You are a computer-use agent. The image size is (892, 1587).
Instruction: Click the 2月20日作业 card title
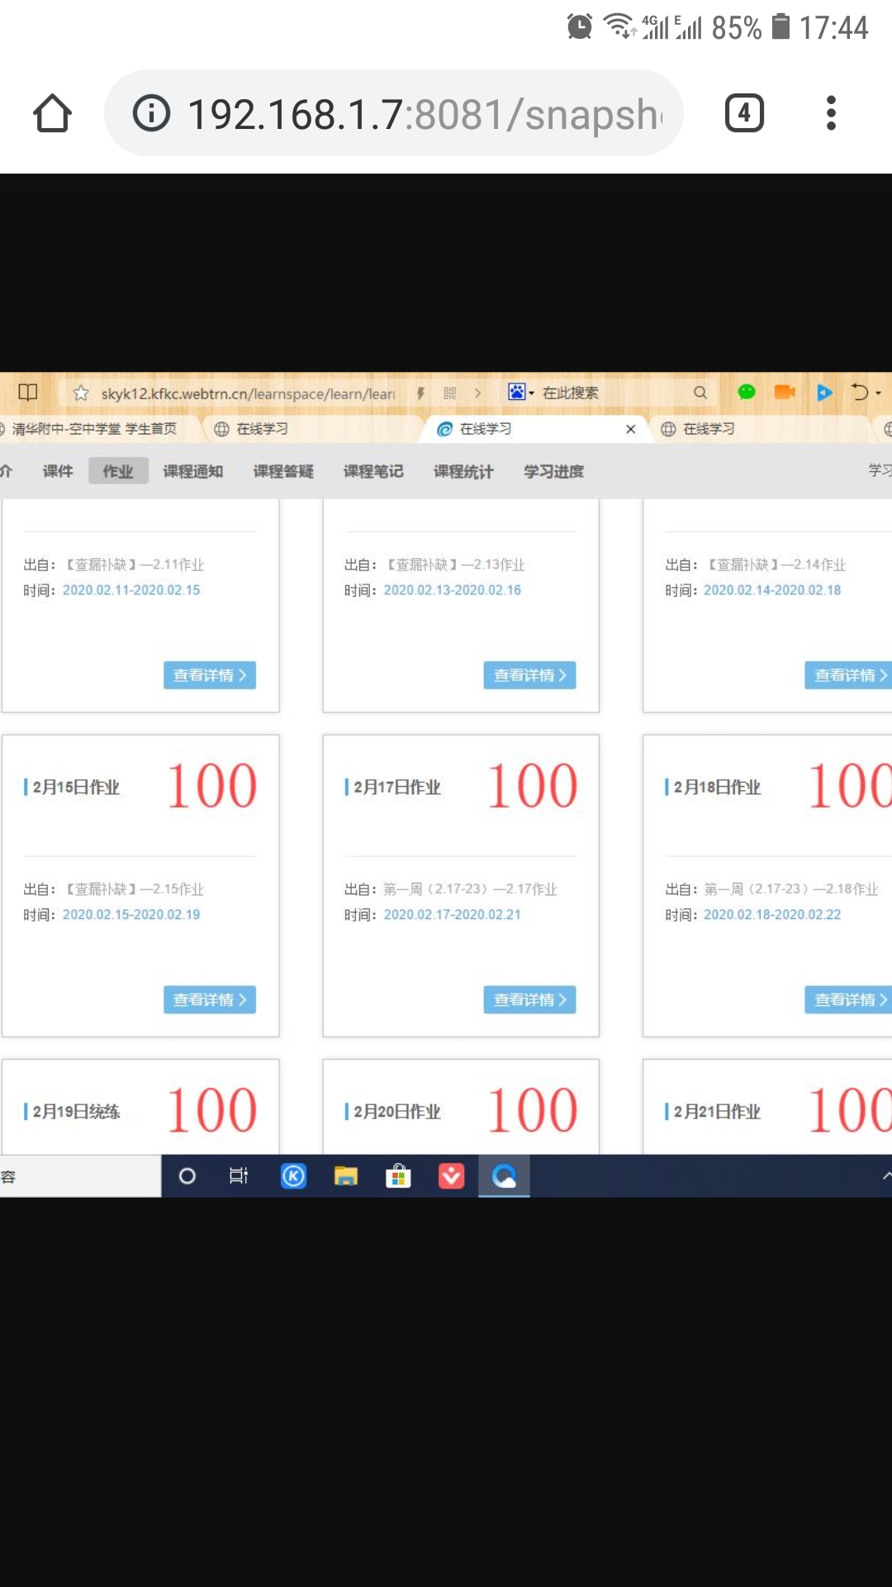point(397,1112)
